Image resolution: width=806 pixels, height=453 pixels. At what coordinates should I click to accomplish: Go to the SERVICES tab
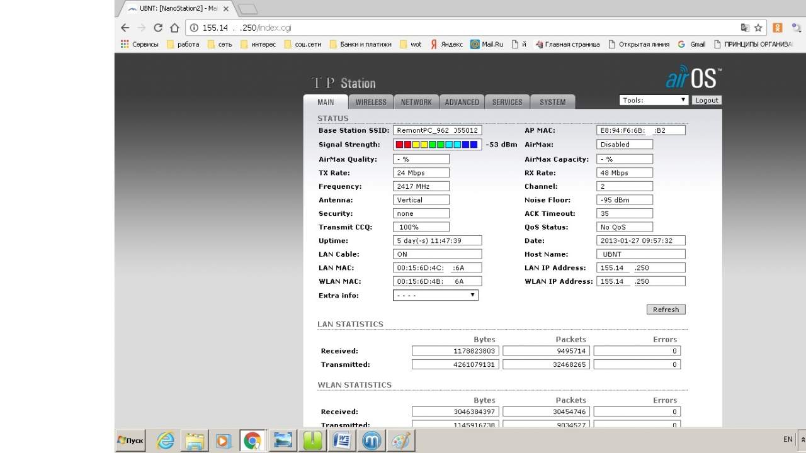point(507,102)
